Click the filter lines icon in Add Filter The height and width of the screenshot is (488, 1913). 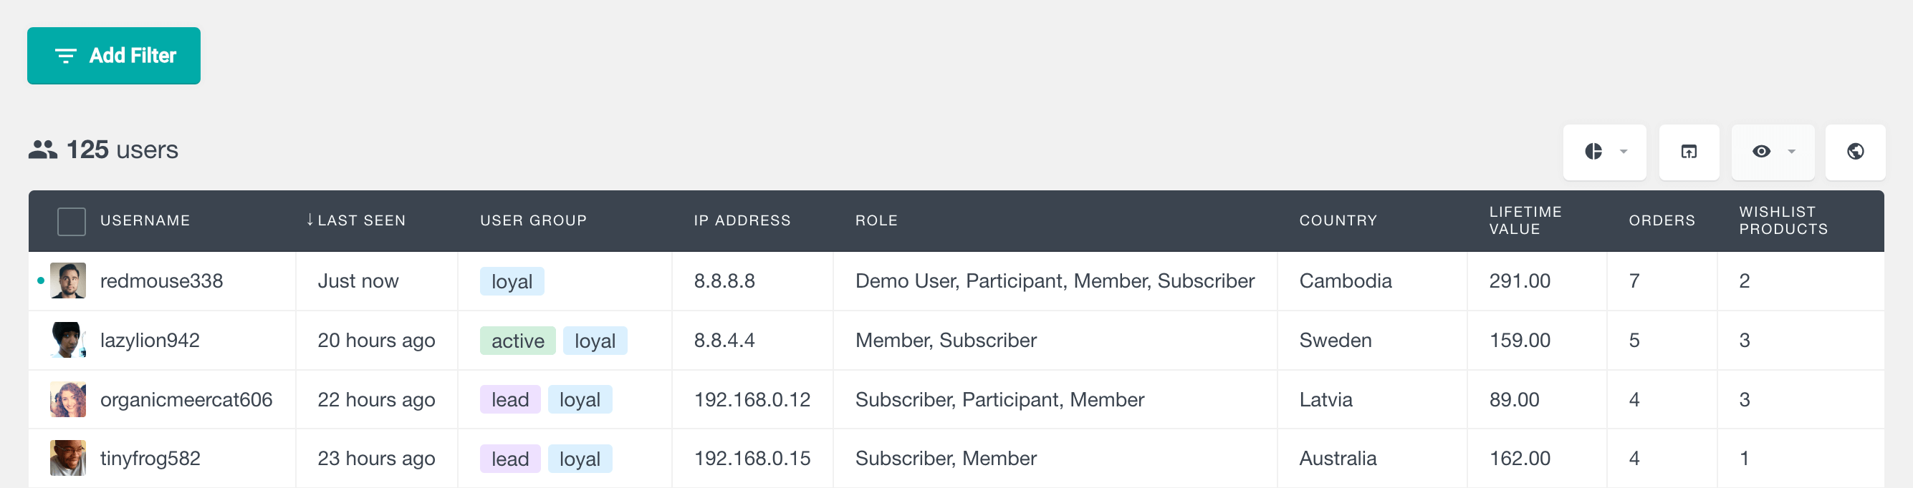(65, 56)
